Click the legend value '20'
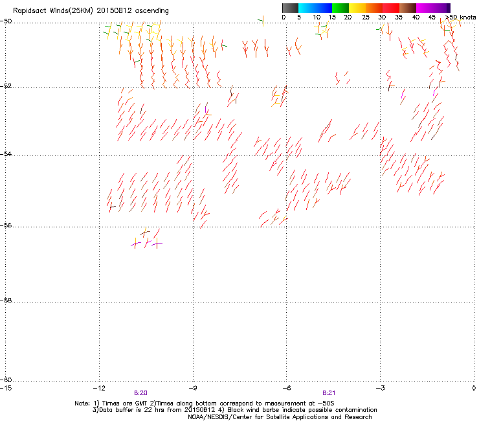The width and height of the screenshot is (479, 421). point(348,17)
